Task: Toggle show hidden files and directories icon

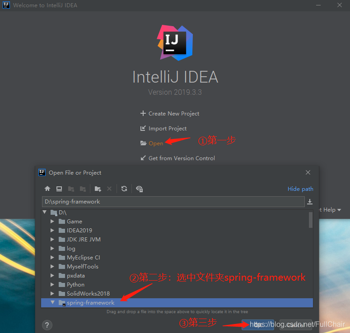Action: [x=139, y=189]
